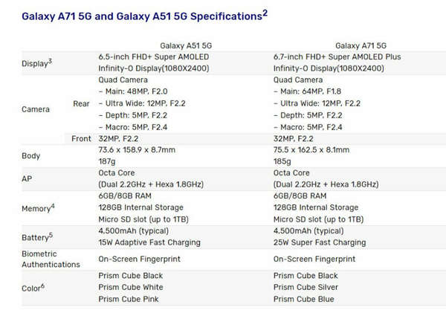This screenshot has width=446, height=313.
Task: Click the Display row label
Action: [x=36, y=63]
